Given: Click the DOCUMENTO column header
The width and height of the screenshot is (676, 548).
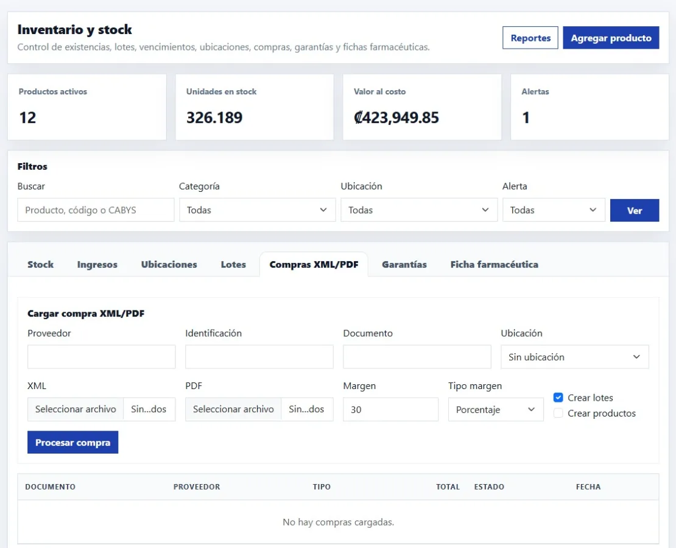Looking at the screenshot, I should coord(50,487).
